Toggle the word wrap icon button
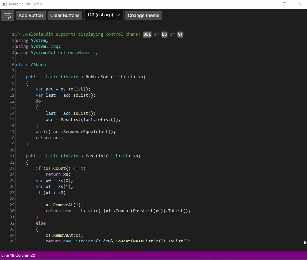This screenshot has height=260, width=307. (x=8, y=16)
